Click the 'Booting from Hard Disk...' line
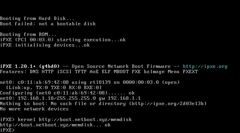 [x=37, y=19]
